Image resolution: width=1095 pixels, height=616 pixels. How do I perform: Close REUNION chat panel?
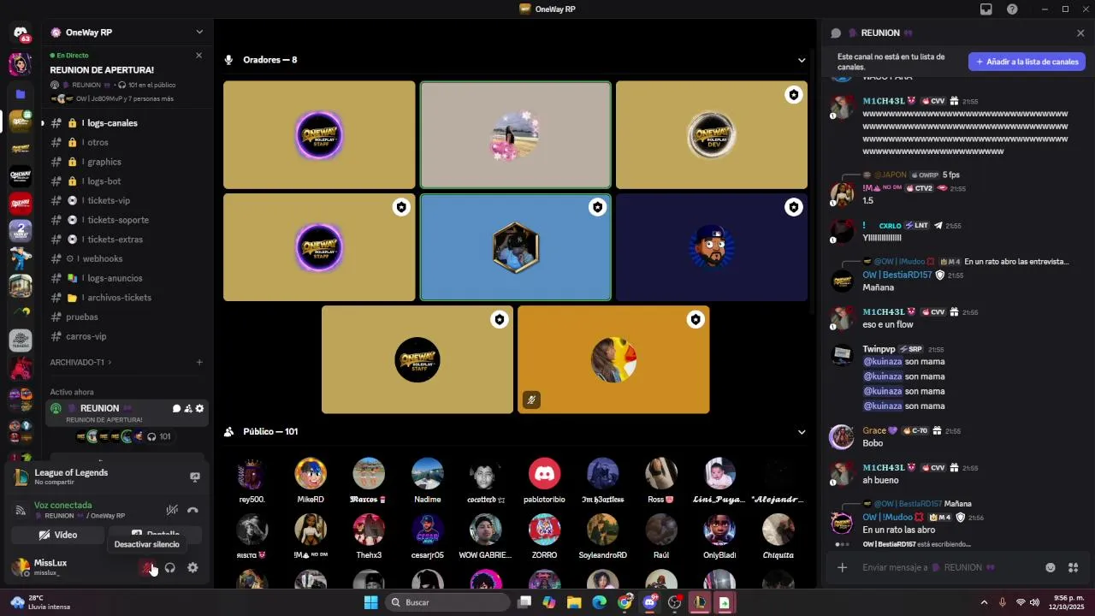click(x=1080, y=33)
